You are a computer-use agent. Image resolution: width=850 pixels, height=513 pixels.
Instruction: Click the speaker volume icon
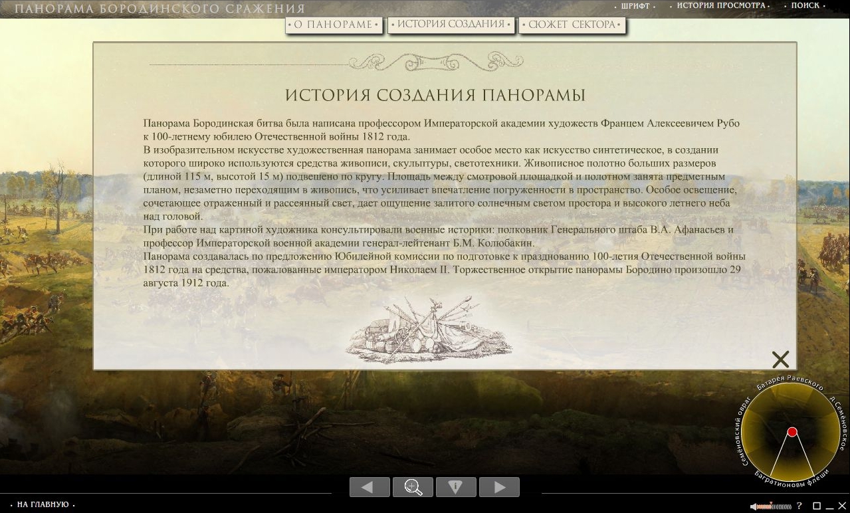point(754,506)
